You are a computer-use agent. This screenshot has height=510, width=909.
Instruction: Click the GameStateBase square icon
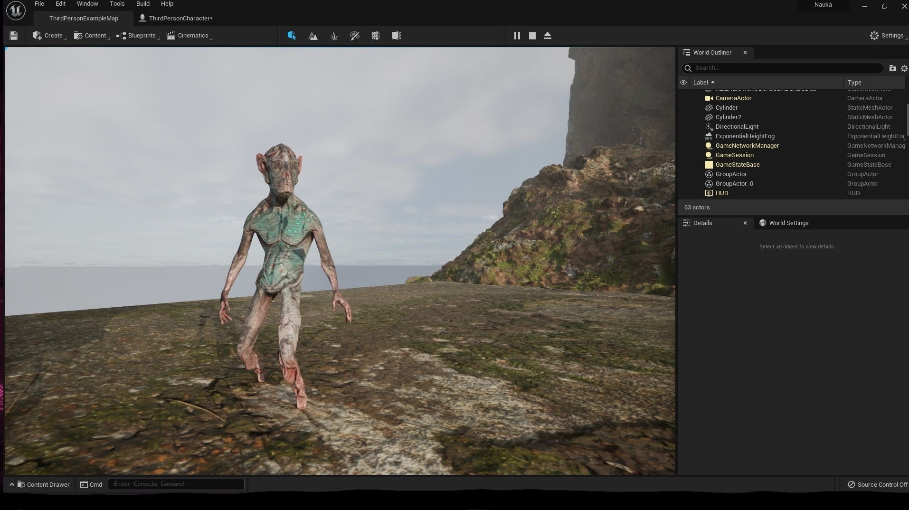click(709, 165)
